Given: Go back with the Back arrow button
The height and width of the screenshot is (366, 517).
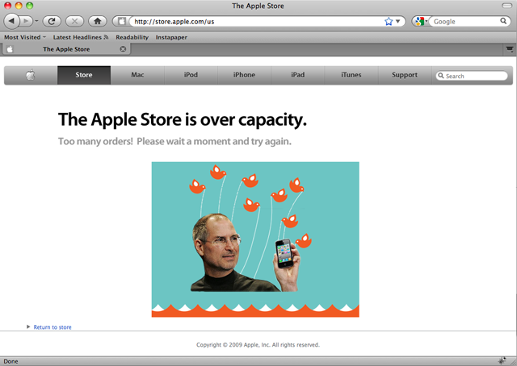Looking at the screenshot, I should (x=11, y=22).
